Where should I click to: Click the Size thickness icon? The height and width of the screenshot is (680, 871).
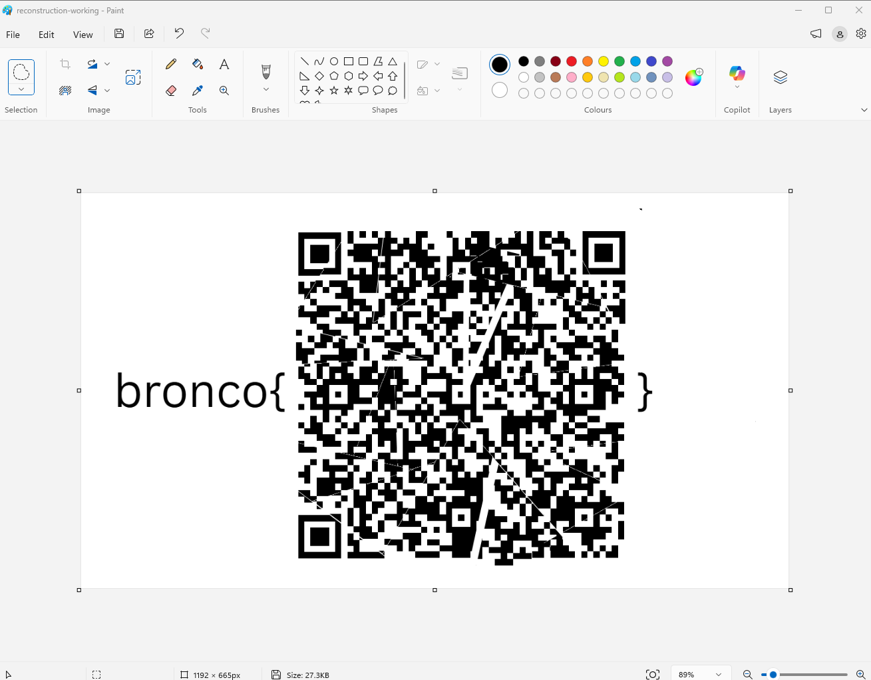(460, 73)
